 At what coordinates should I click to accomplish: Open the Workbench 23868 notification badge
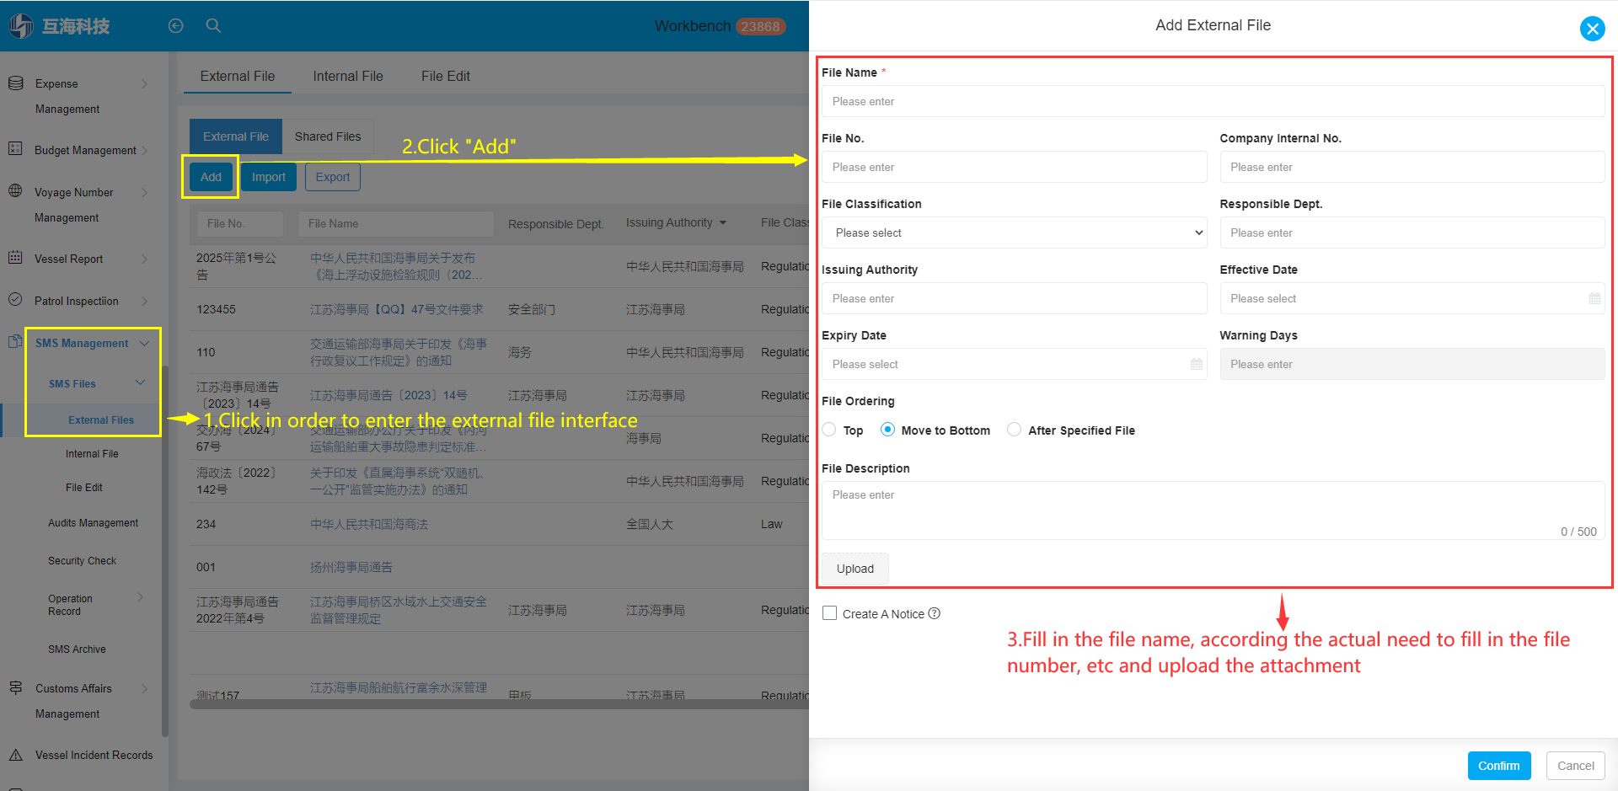click(x=761, y=26)
